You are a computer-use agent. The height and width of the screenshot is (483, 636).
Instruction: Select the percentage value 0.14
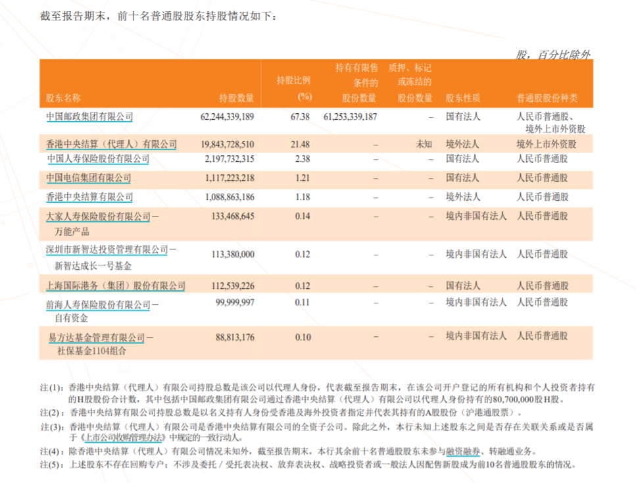pos(303,216)
